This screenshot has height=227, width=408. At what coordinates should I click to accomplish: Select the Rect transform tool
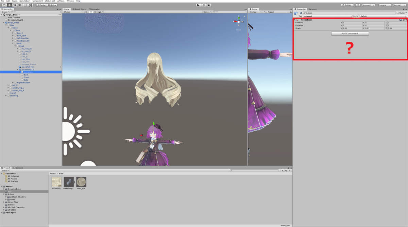point(25,5)
